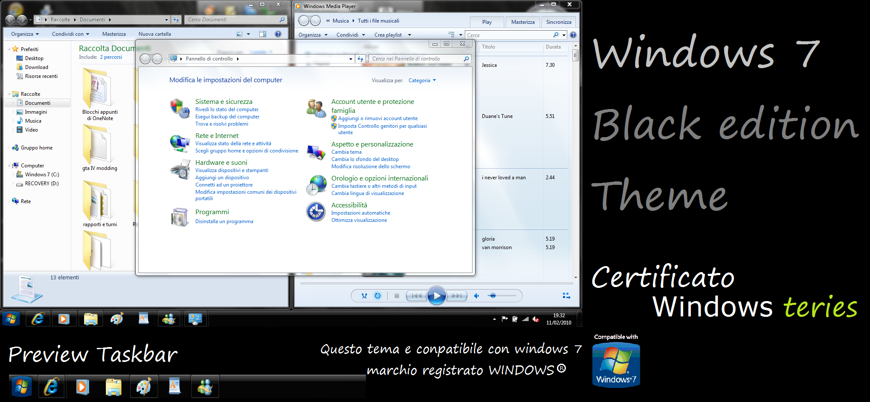The height and width of the screenshot is (402, 870).
Task: Open Windows Live Messenger from the taskbar
Action: pyautogui.click(x=169, y=319)
